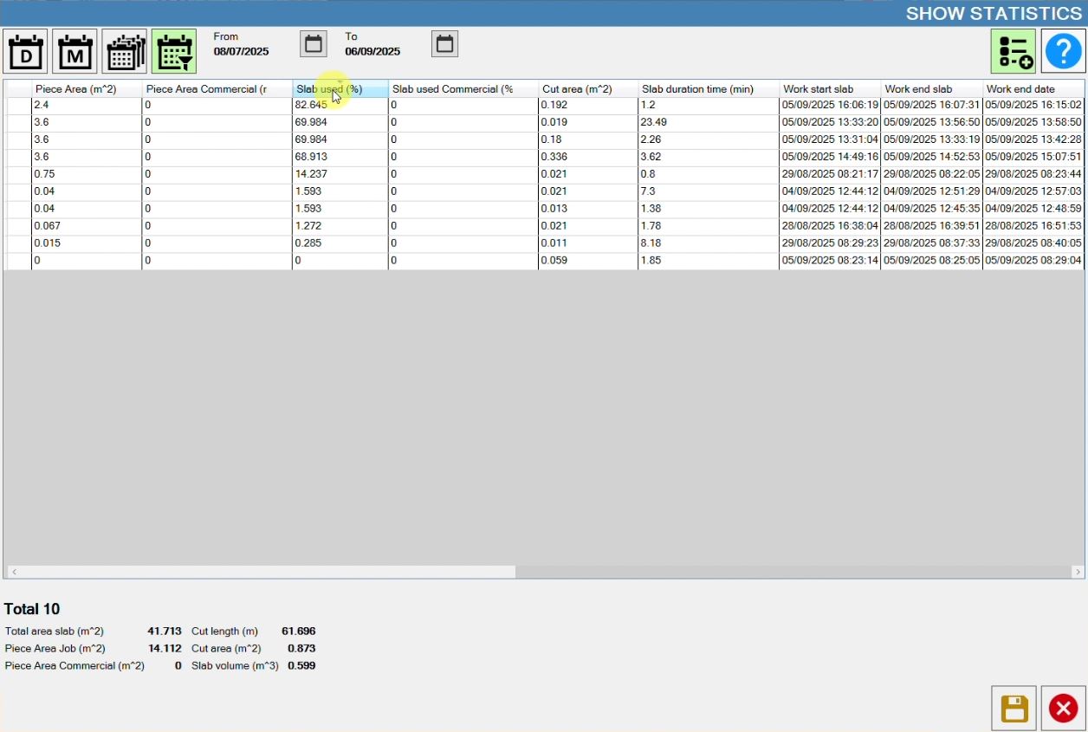This screenshot has width=1088, height=732.
Task: Select the slab used cell 68.913
Action: [x=340, y=158]
